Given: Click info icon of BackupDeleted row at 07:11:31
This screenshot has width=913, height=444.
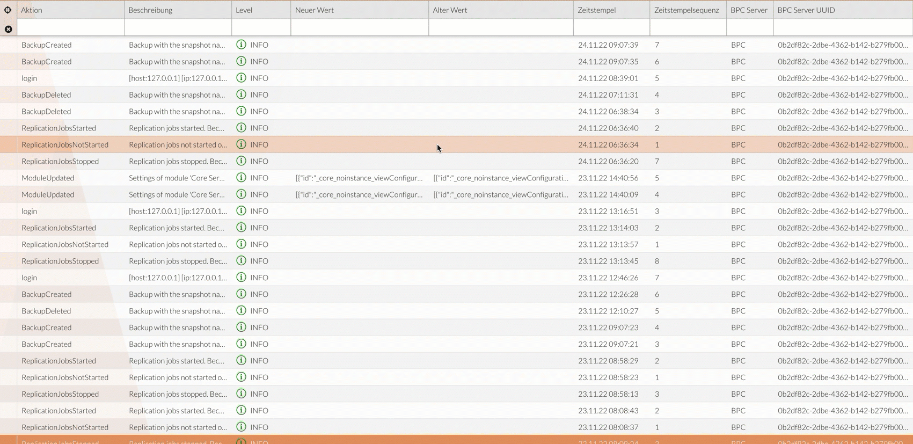Looking at the screenshot, I should pos(242,94).
